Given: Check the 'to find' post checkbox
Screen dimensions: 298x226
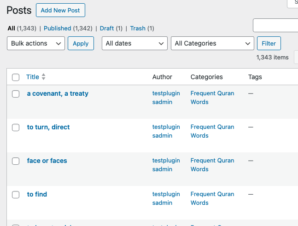Looking at the screenshot, I should [16, 195].
